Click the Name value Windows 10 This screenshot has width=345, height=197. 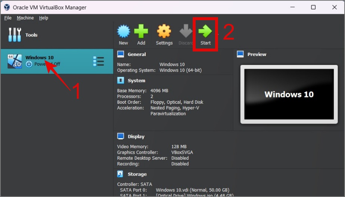pyautogui.click(x=172, y=65)
